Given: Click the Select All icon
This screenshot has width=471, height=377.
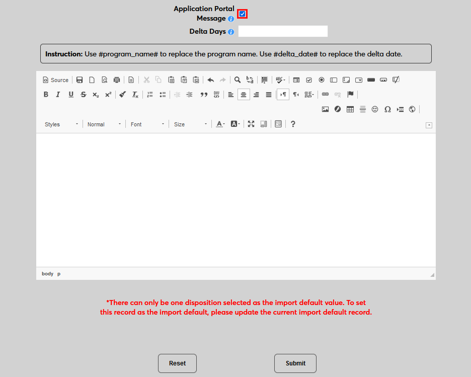Looking at the screenshot, I should coord(264,80).
